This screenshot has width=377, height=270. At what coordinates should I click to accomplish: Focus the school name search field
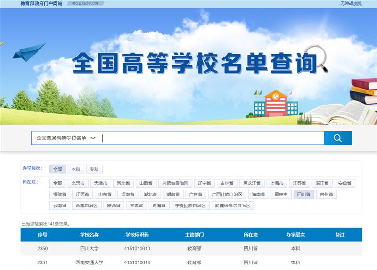[x=213, y=138]
